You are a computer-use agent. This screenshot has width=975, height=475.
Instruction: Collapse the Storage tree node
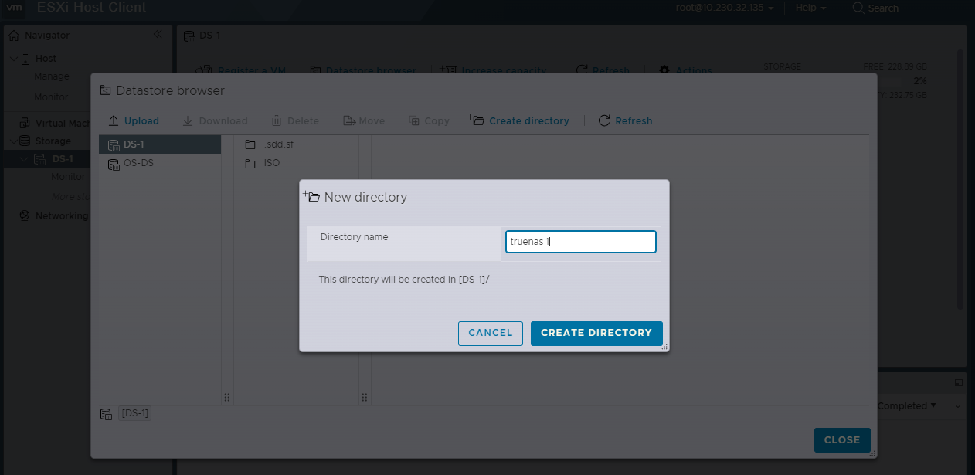tap(13, 141)
